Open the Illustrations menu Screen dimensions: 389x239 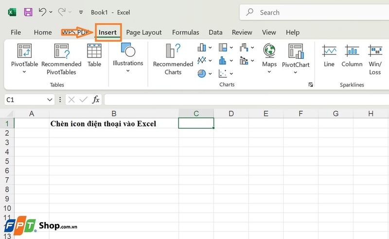(128, 58)
